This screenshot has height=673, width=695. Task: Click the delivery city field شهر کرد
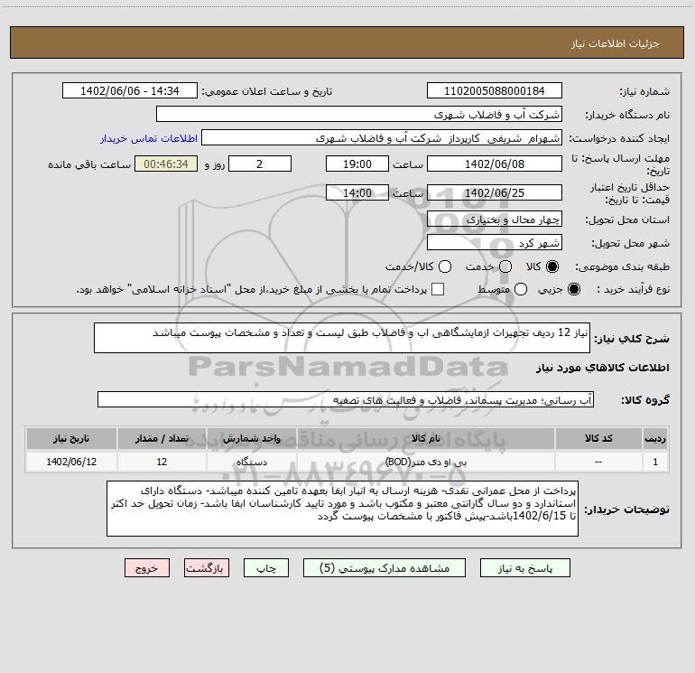[495, 242]
